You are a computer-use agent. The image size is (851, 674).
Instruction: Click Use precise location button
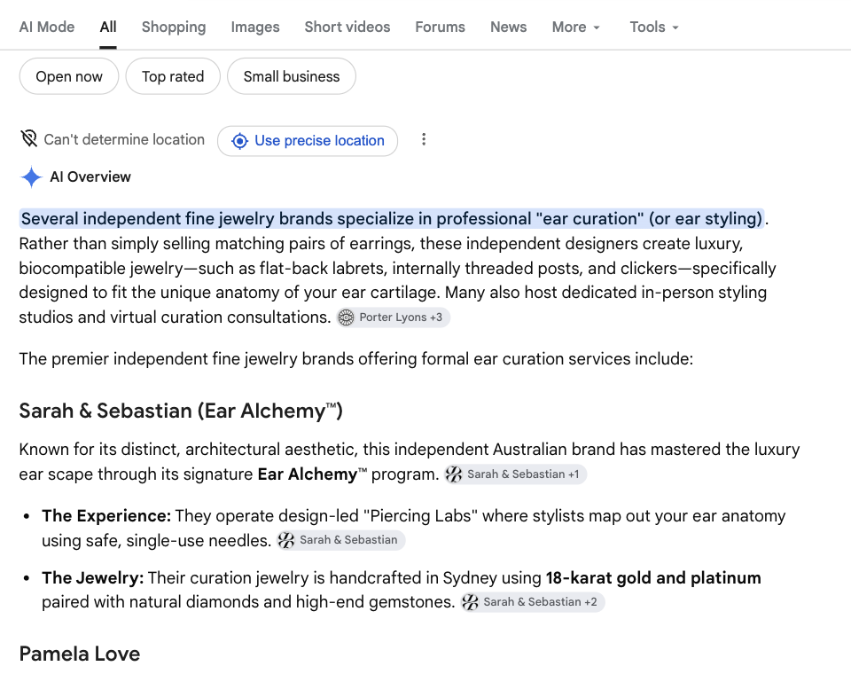pos(308,141)
